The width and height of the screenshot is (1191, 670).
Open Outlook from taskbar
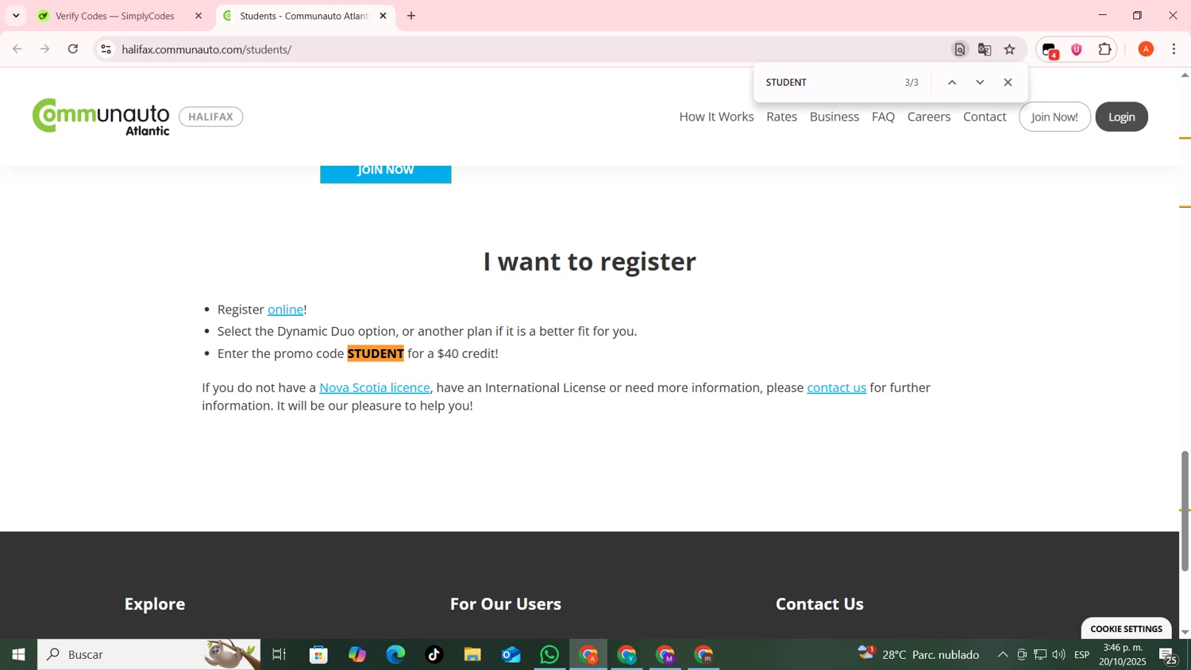[x=511, y=655]
